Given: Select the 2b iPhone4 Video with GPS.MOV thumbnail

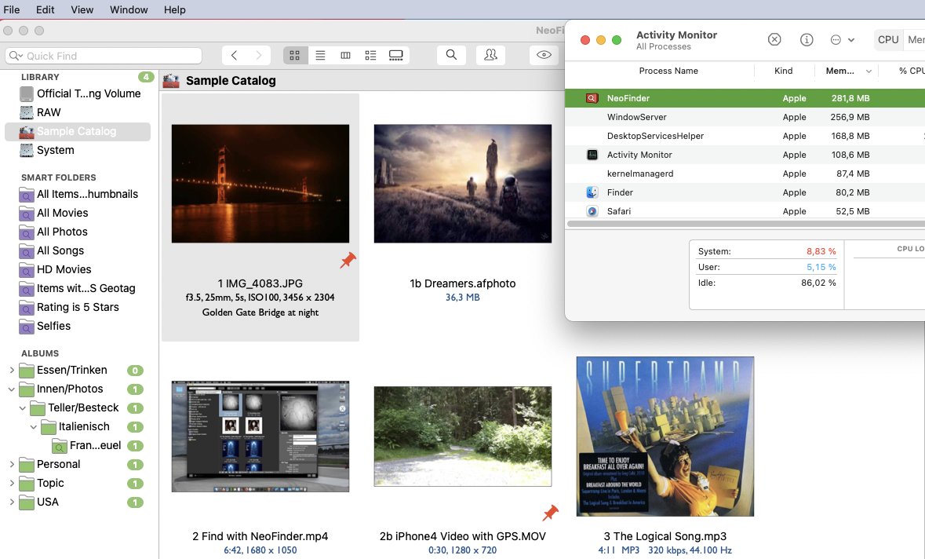Looking at the screenshot, I should point(463,437).
